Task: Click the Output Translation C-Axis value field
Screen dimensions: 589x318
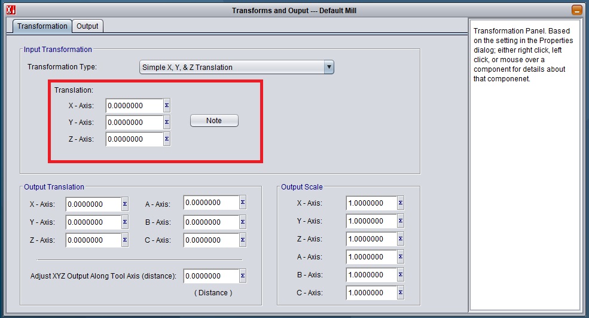Action: (211, 240)
